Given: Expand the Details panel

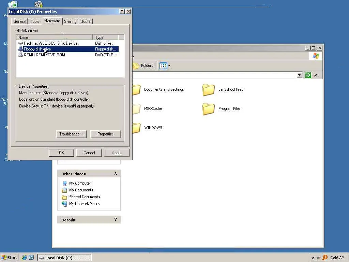Looking at the screenshot, I should [116, 220].
